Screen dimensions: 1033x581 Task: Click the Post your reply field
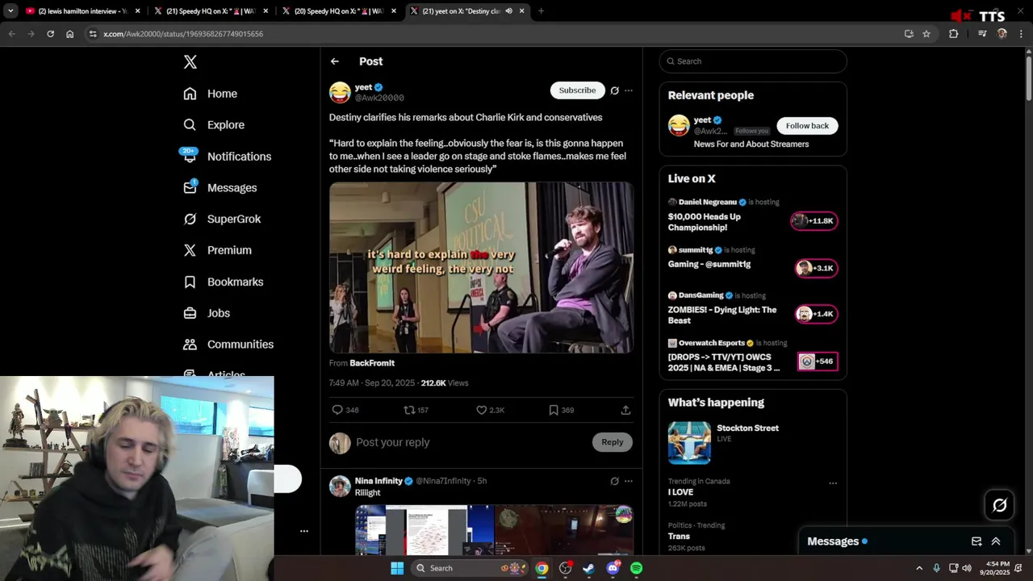click(x=468, y=442)
